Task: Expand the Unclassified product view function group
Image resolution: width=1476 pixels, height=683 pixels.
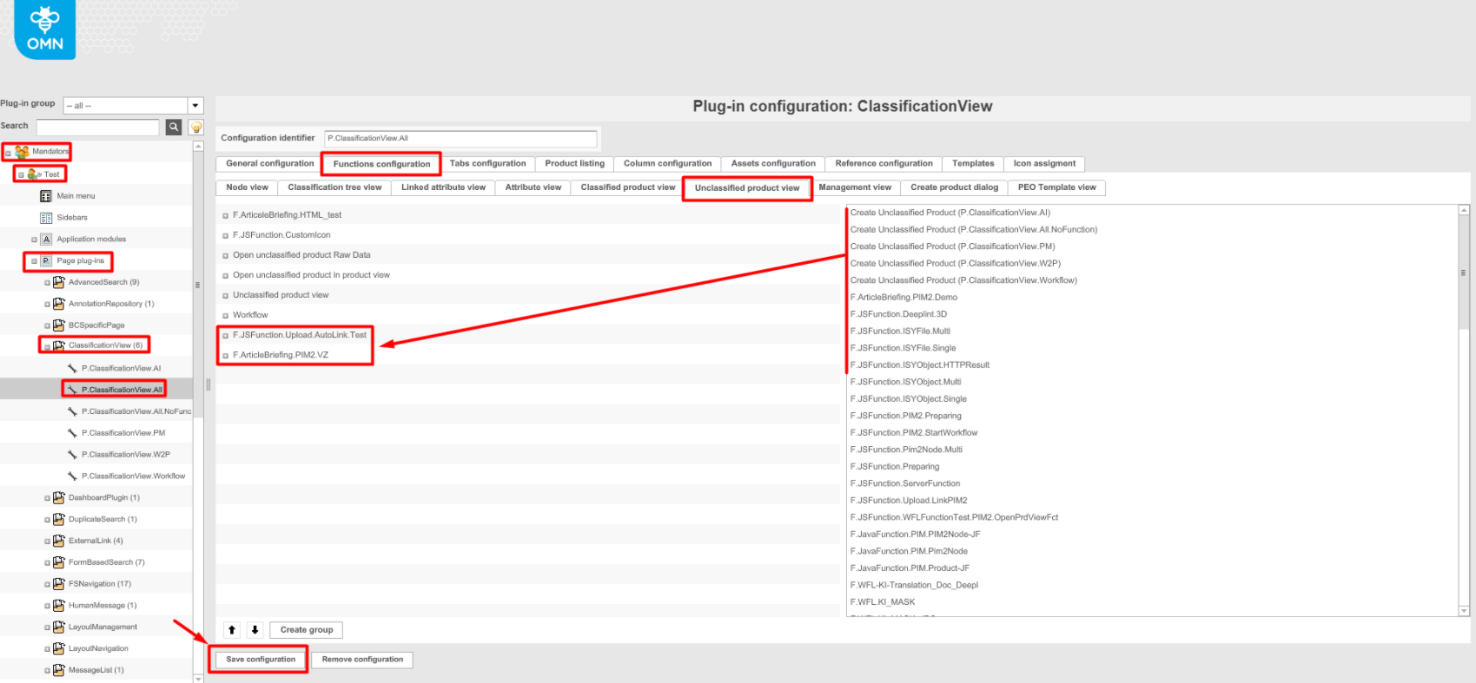Action: click(225, 296)
